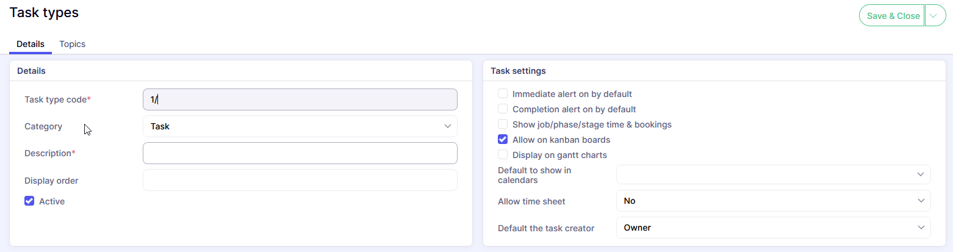This screenshot has width=953, height=252.
Task: Uncheck the Active checkbox
Action: tap(29, 201)
